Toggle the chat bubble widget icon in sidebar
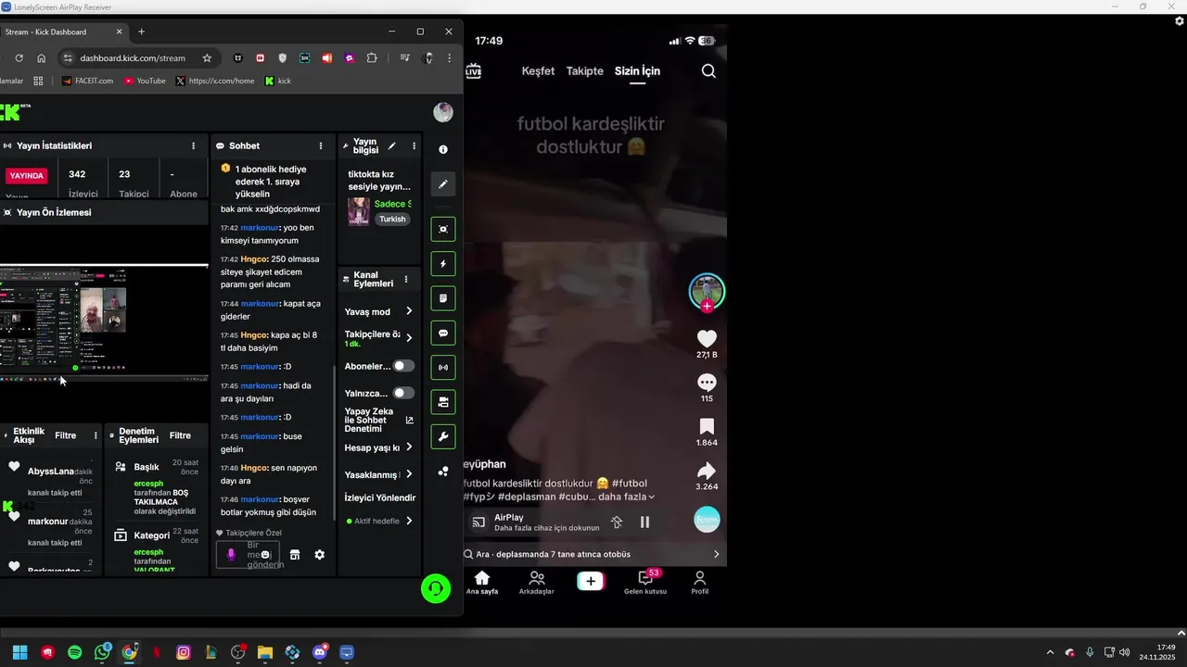This screenshot has height=667, width=1187. pos(443,333)
